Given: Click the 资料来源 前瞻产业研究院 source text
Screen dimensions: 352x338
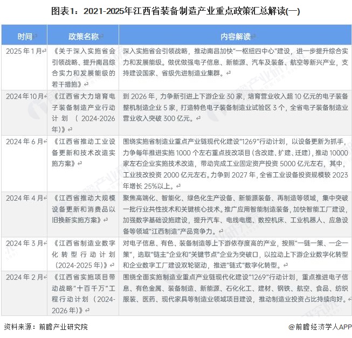Looking at the screenshot, I should [x=45, y=327].
